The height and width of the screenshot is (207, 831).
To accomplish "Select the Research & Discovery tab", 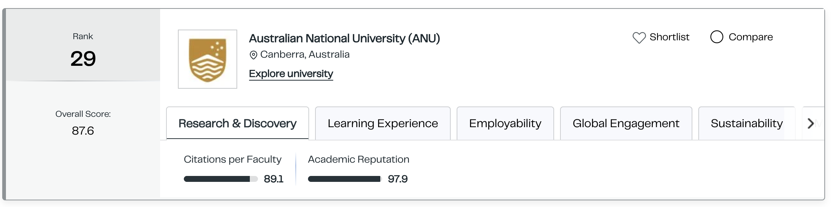I will click(x=238, y=123).
